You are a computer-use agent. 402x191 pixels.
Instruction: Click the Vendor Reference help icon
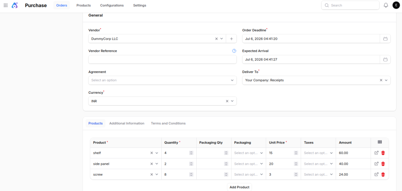tap(234, 51)
